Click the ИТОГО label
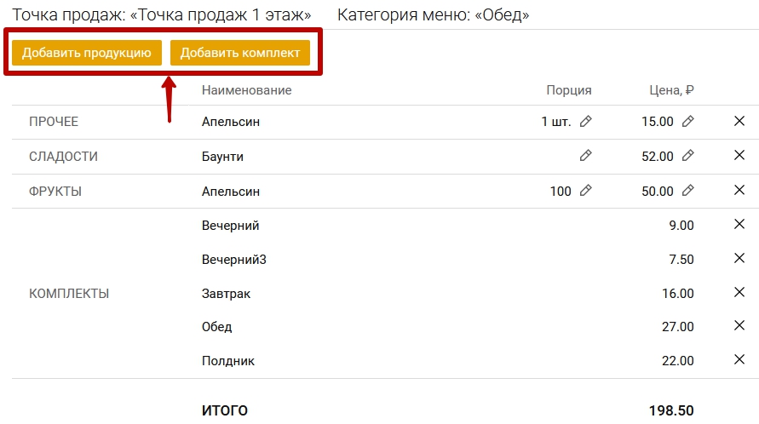 coord(225,410)
